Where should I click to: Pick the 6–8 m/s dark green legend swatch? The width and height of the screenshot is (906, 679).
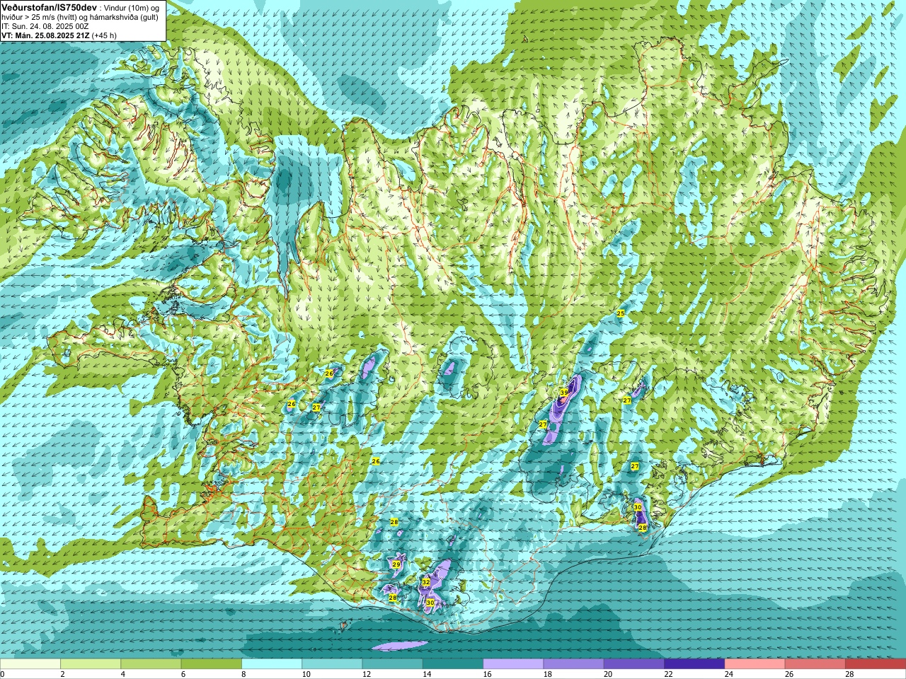click(212, 664)
